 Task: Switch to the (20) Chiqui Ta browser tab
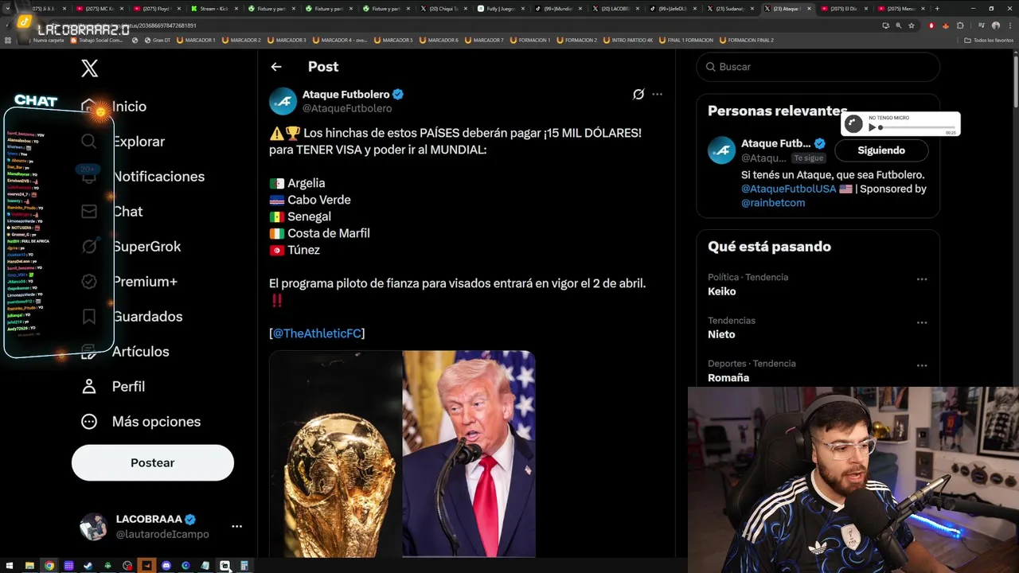click(x=443, y=9)
